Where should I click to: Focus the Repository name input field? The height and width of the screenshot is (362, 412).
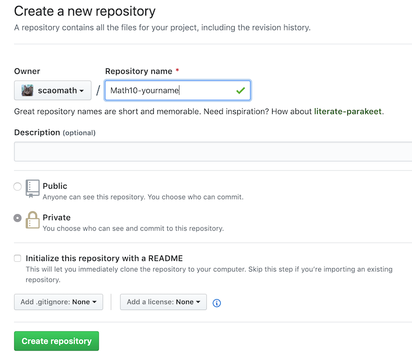coord(178,90)
